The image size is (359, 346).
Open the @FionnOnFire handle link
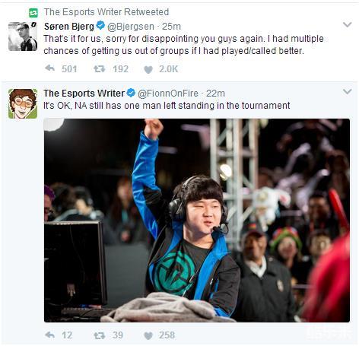tap(168, 94)
